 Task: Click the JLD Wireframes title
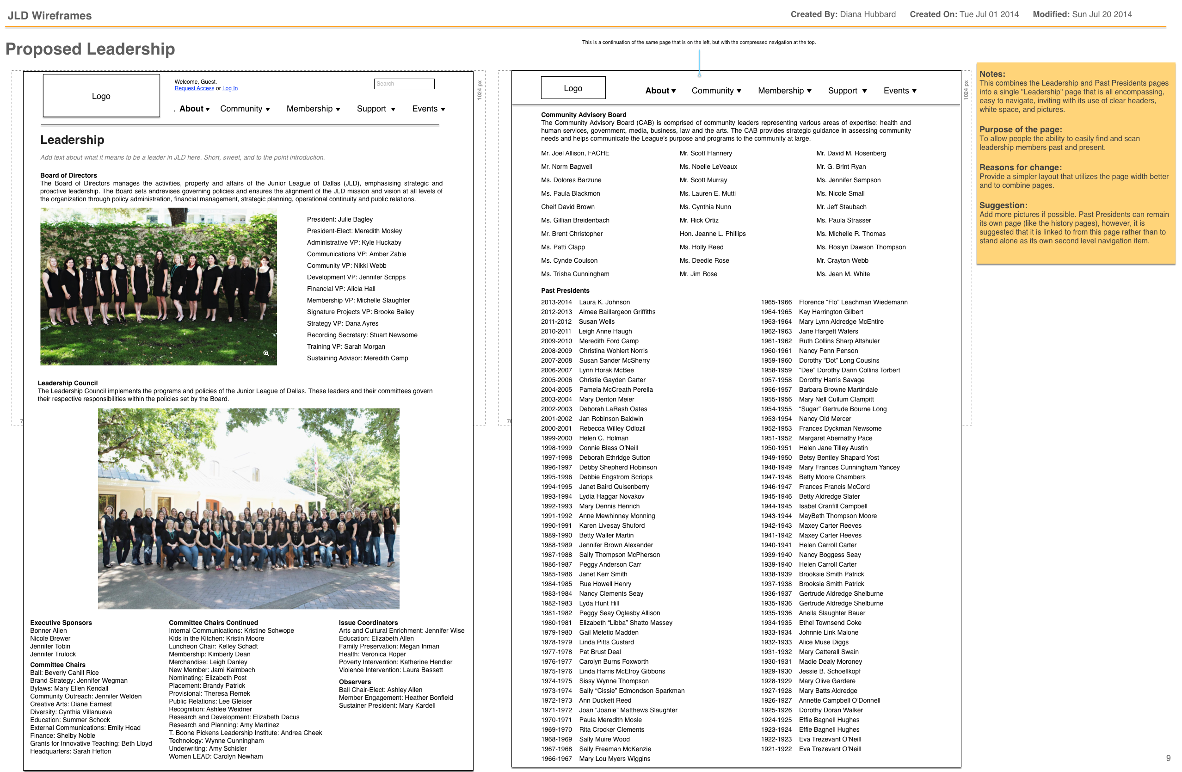[x=49, y=15]
